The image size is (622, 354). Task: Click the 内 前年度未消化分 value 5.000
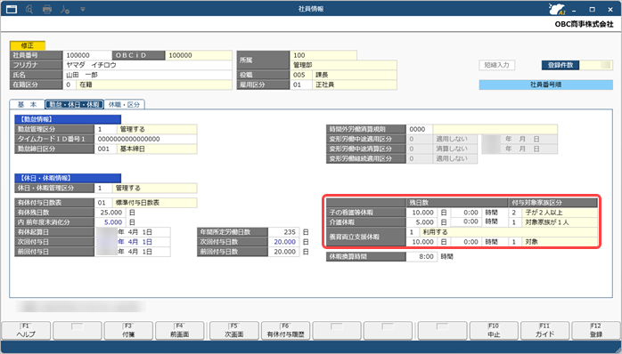point(110,222)
